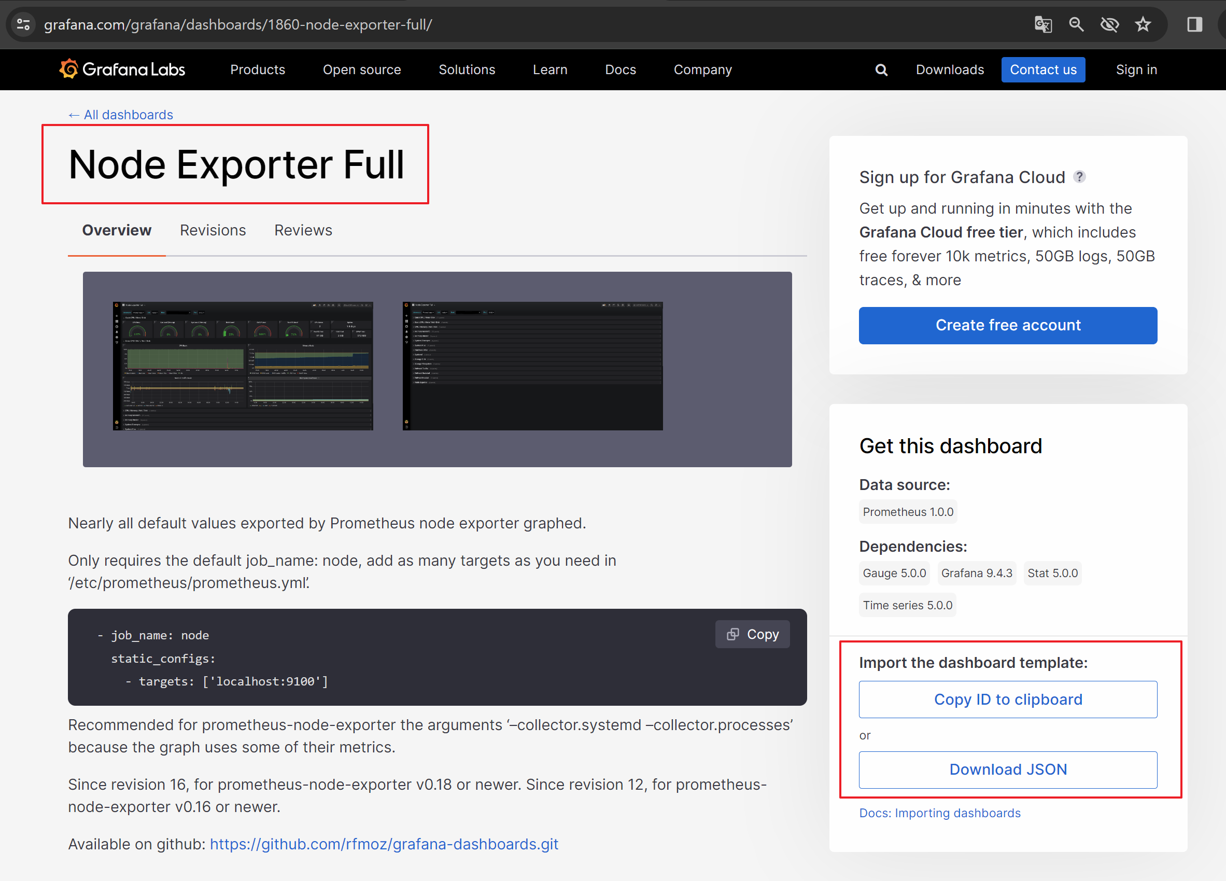Screen dimensions: 1226x881
Task: Expand the Products menu
Action: 257,70
